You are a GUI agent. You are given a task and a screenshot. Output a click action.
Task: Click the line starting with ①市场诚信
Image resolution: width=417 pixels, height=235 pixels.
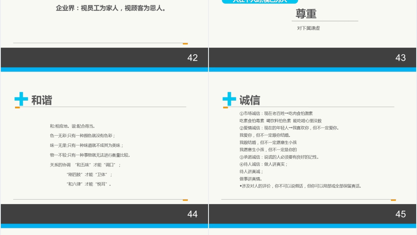pos(276,113)
